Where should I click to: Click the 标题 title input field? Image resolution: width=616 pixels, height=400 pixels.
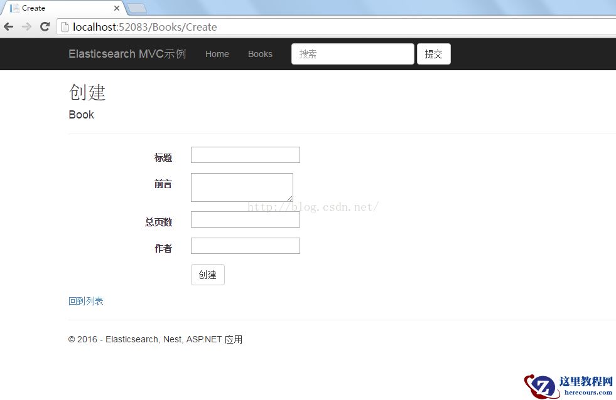point(245,155)
